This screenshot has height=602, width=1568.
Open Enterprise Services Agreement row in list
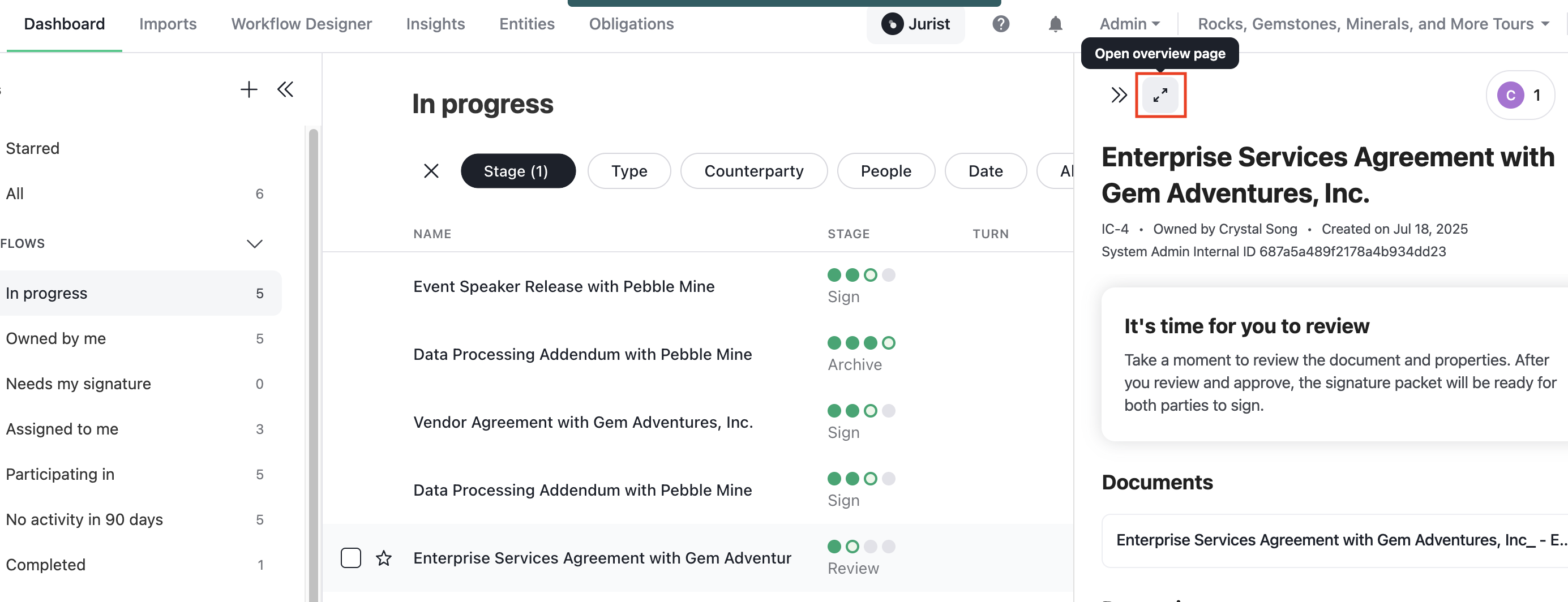pos(603,557)
